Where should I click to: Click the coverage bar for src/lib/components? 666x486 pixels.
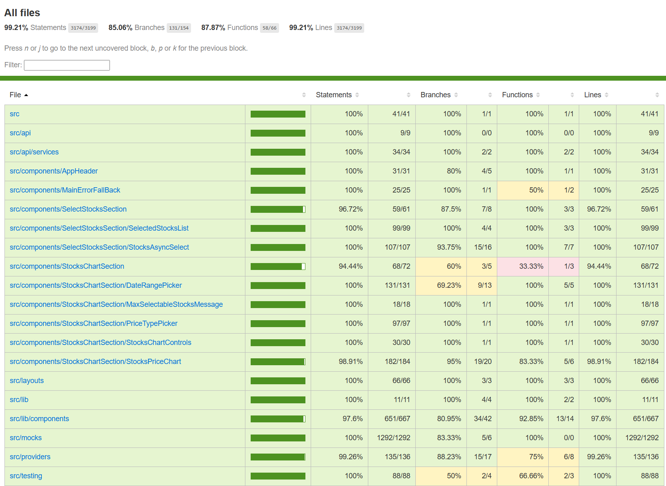pos(278,419)
